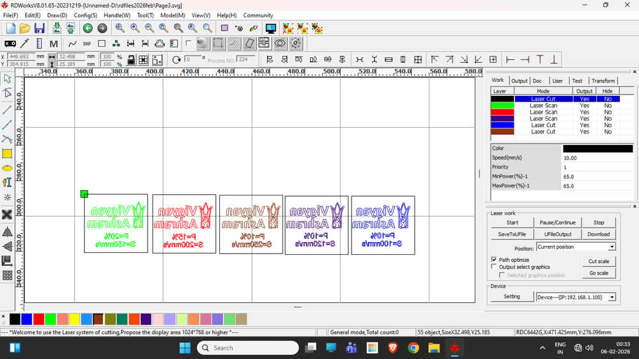Click the Import icon with down arrow
This screenshot has height=359, width=639.
[57, 28]
